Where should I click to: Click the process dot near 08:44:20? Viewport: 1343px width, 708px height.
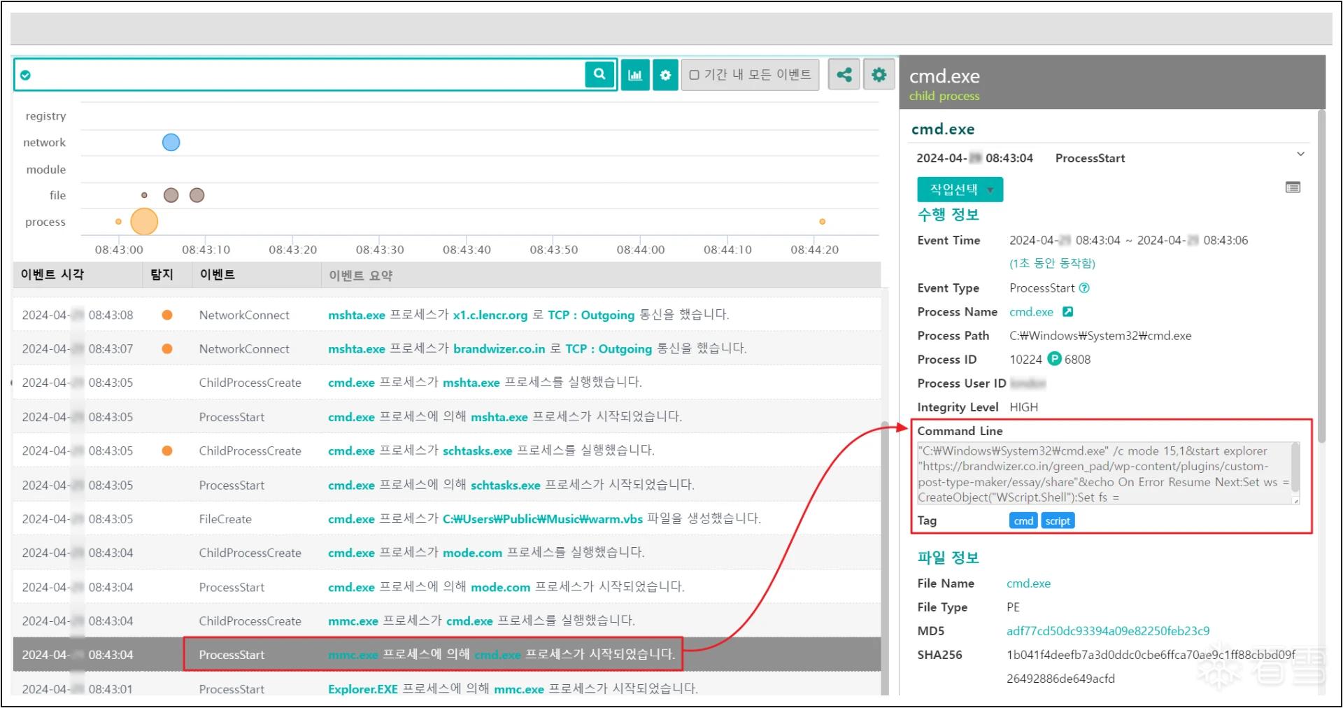822,222
